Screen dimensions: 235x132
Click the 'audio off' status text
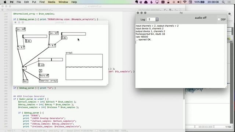pos(200,18)
